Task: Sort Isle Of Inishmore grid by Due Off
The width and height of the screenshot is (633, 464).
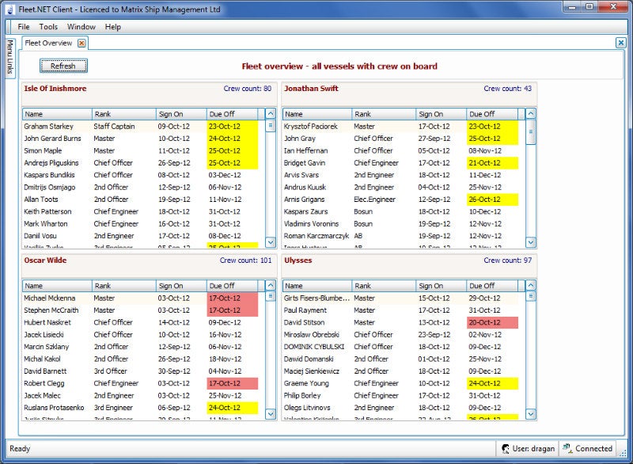Action: [x=232, y=114]
